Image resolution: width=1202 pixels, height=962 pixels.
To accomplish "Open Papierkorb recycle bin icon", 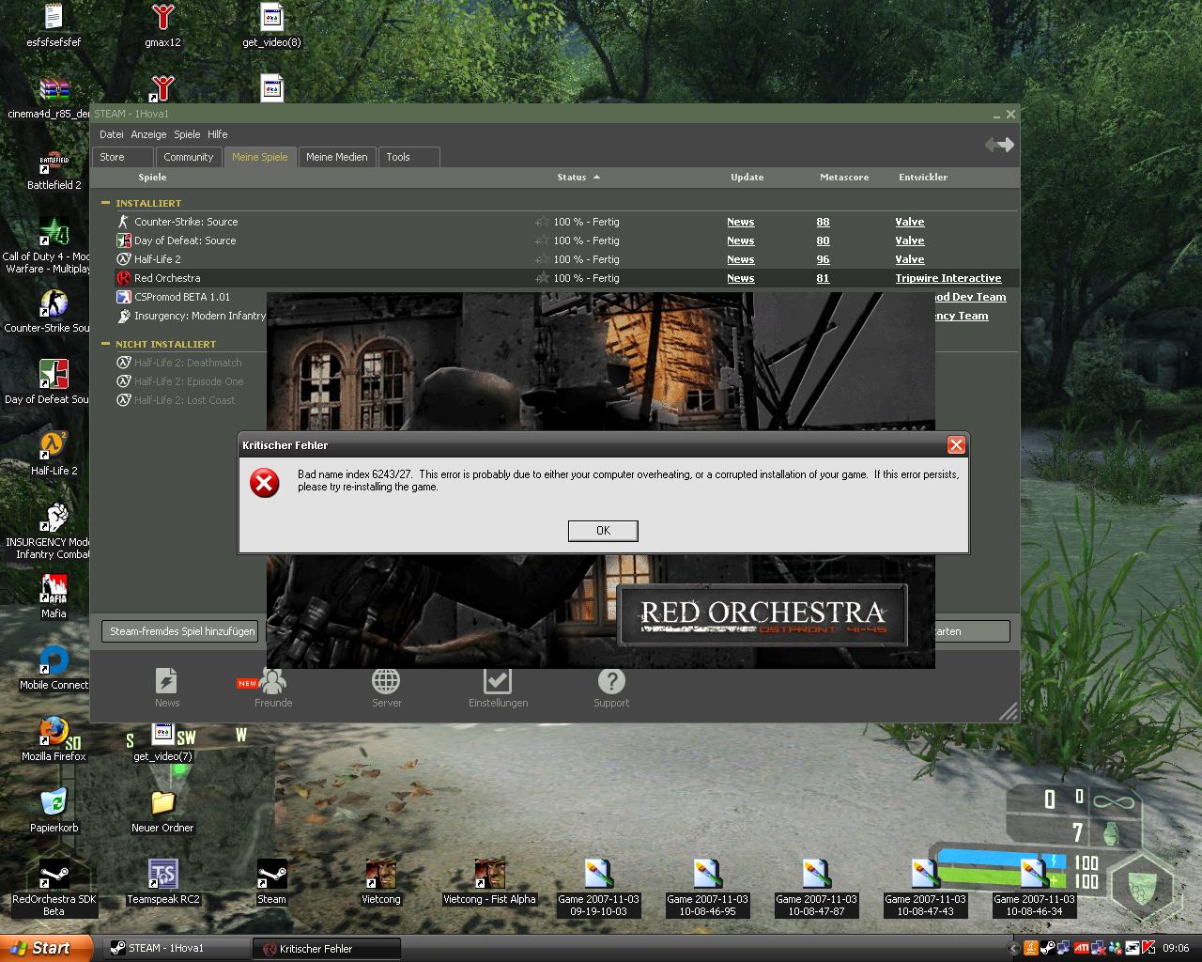I will (54, 803).
